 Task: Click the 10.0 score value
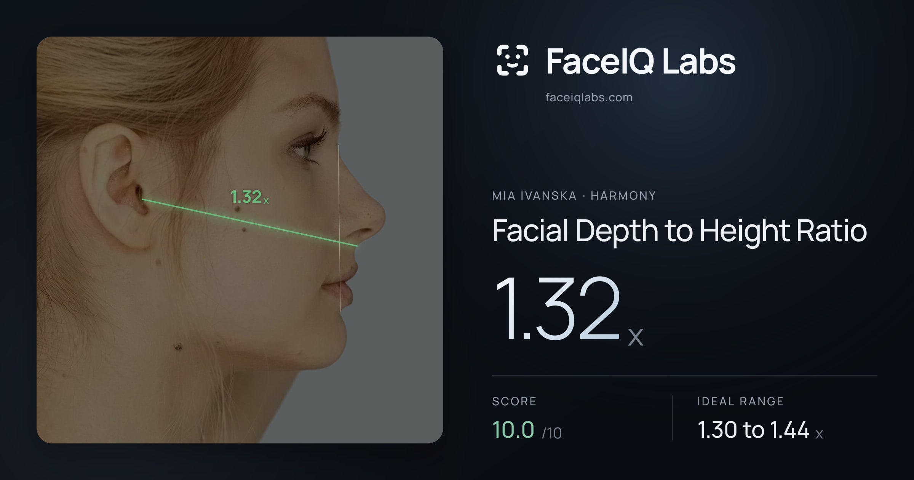tap(513, 430)
